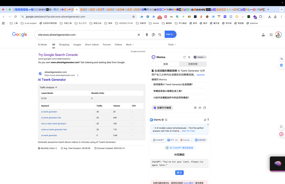Viewport: 285px width, 184px height.
Task: Open keyword link ai twerk generator free
Action: pos(51,118)
